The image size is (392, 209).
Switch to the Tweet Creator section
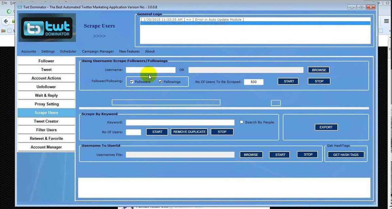[46, 121]
